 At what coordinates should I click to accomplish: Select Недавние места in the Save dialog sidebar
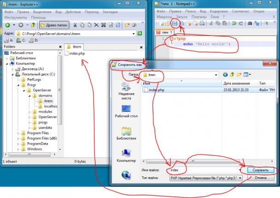coord(126,91)
